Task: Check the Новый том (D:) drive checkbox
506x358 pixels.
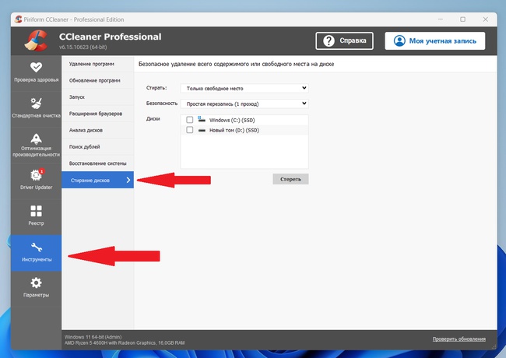Action: [x=190, y=130]
